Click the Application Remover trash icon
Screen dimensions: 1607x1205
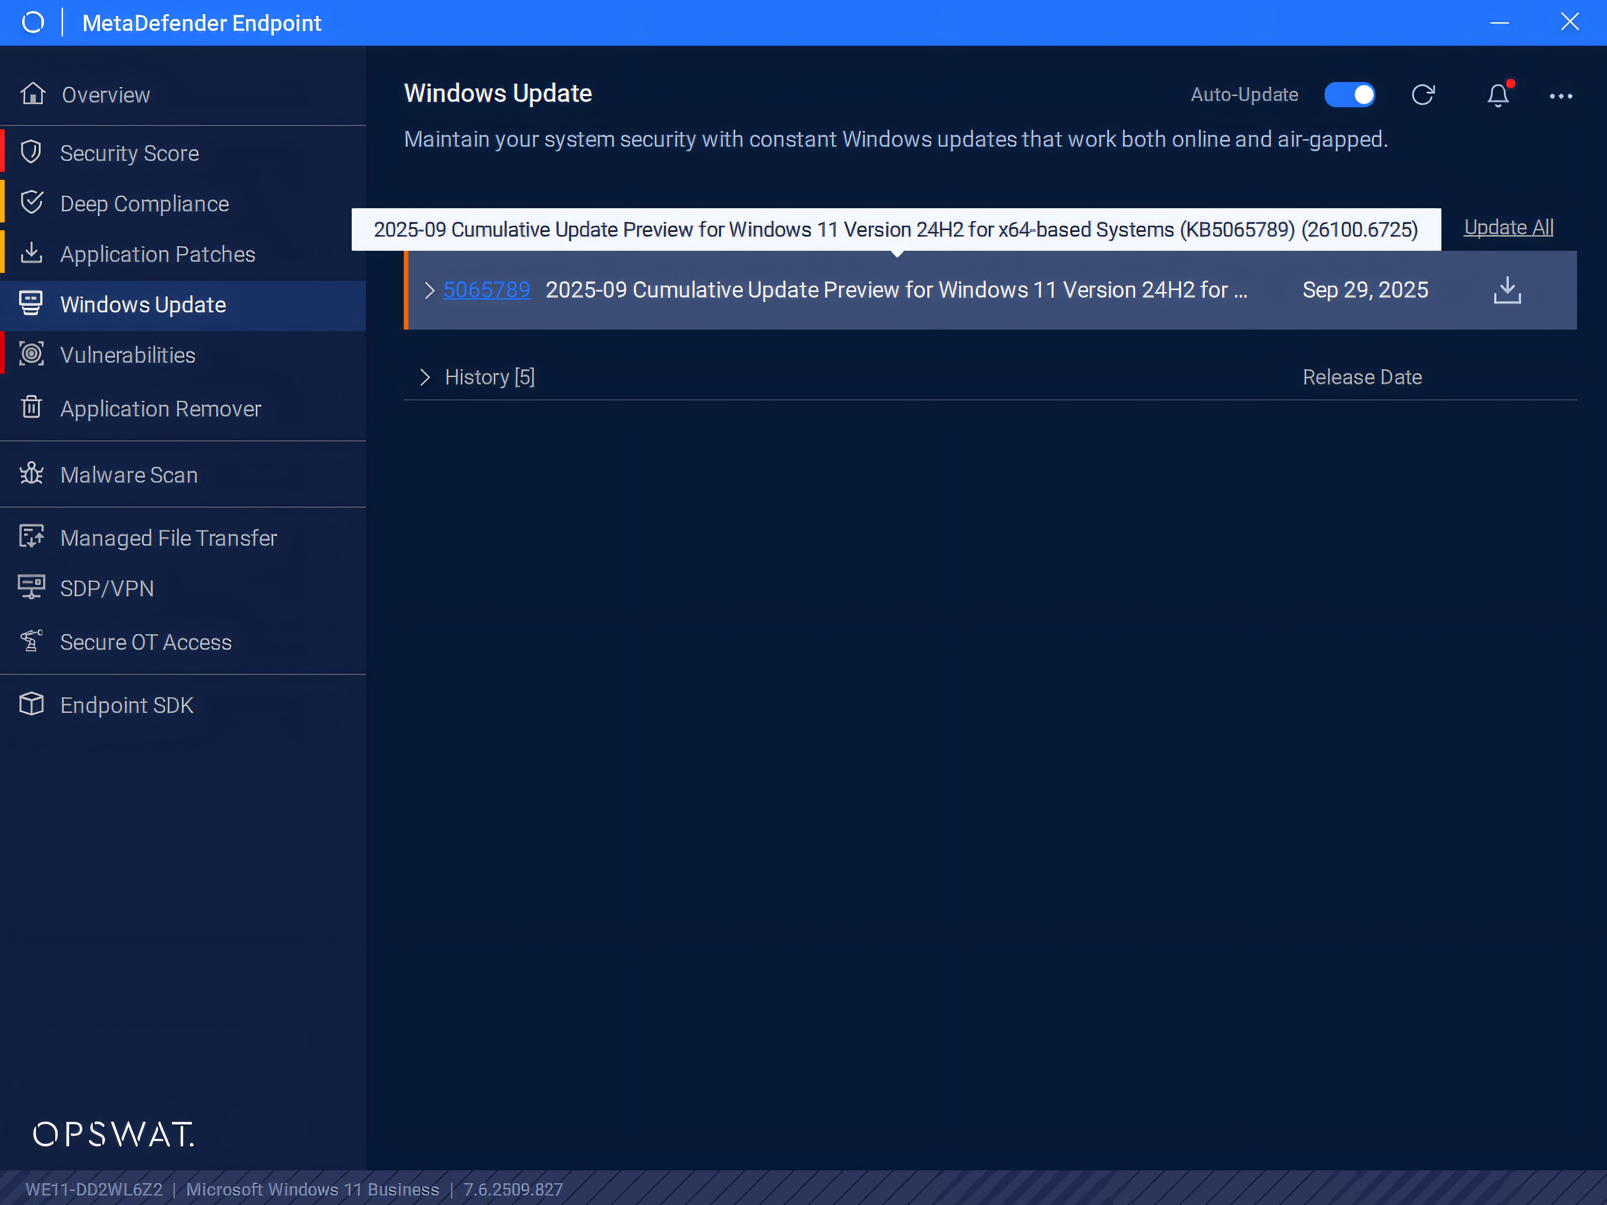coord(31,408)
